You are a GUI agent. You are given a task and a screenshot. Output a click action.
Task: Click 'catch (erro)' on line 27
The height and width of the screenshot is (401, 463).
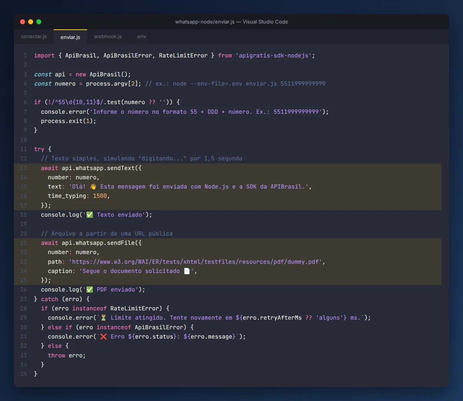[62, 299]
